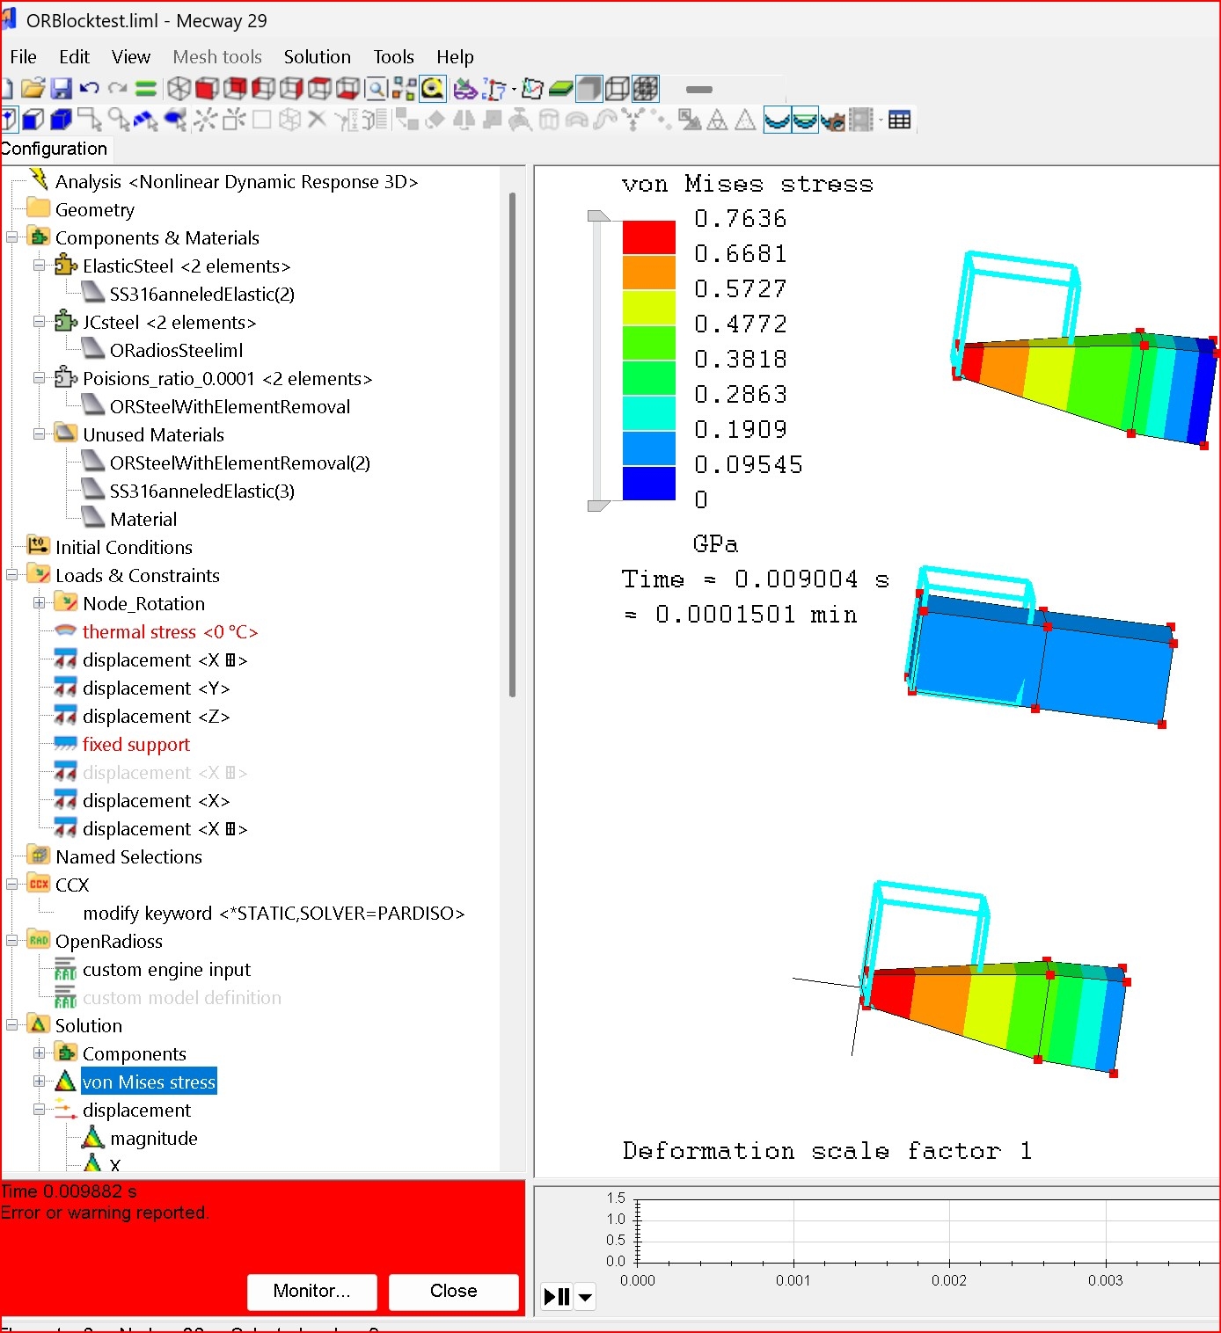Screen dimensions: 1221x1333
Task: Open the table view icon
Action: 899,120
